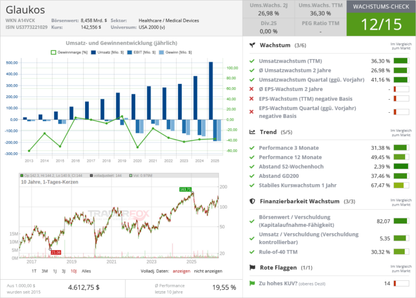The height and width of the screenshot is (298, 416).
Task: Click the 23,08 low price marker on chart
Action: click(56, 252)
